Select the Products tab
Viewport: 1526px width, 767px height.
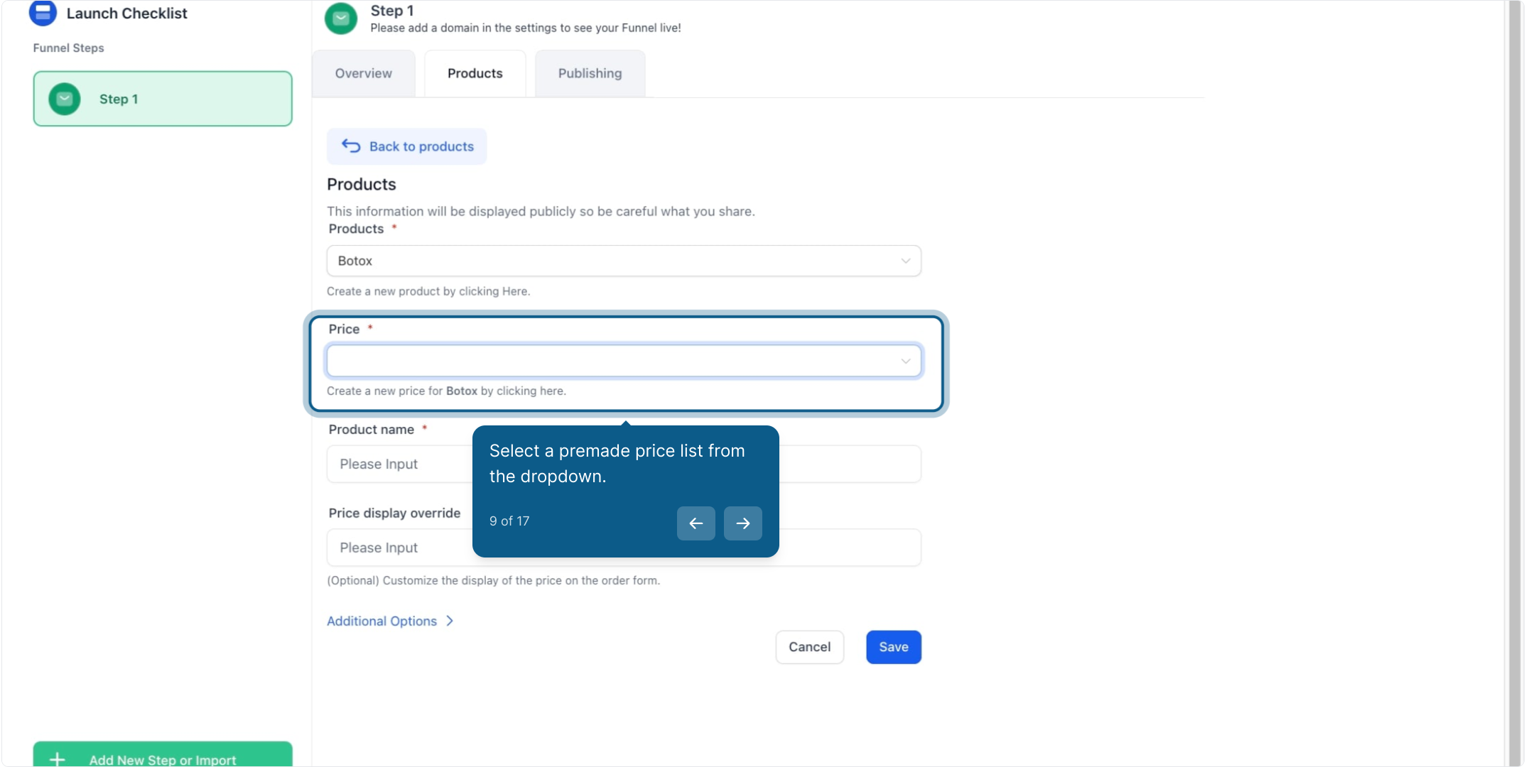pos(475,73)
